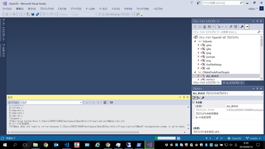The height and width of the screenshot is (149, 265).
Task: Expand the tinyfiledialogs project node
Action: (x=198, y=64)
